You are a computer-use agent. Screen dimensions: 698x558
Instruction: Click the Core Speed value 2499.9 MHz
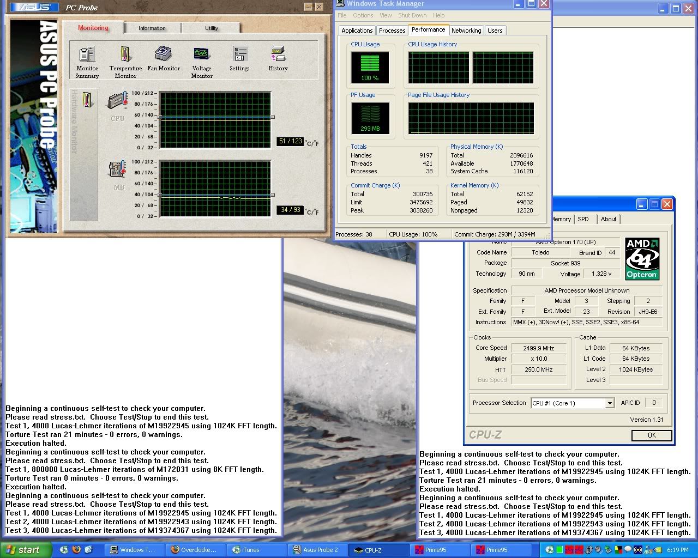point(539,348)
